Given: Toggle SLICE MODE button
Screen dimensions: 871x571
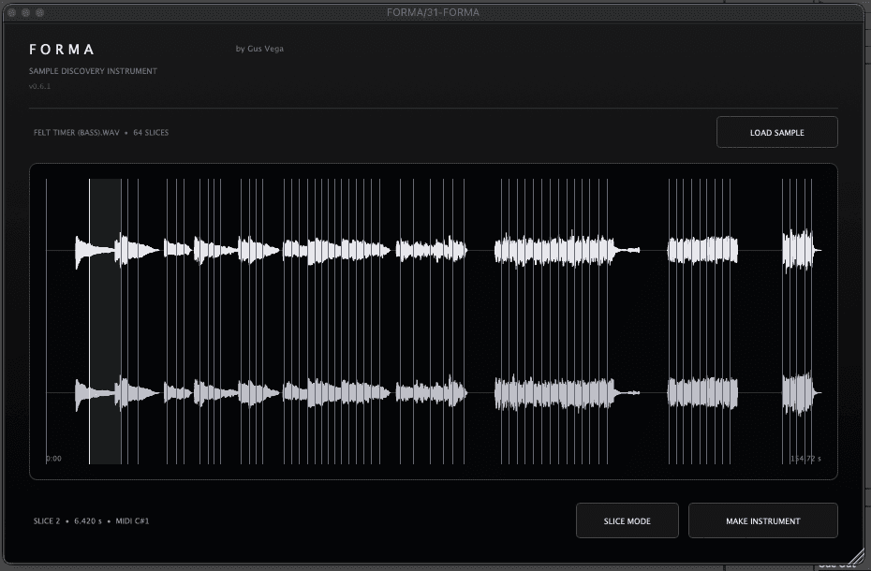Looking at the screenshot, I should [627, 521].
